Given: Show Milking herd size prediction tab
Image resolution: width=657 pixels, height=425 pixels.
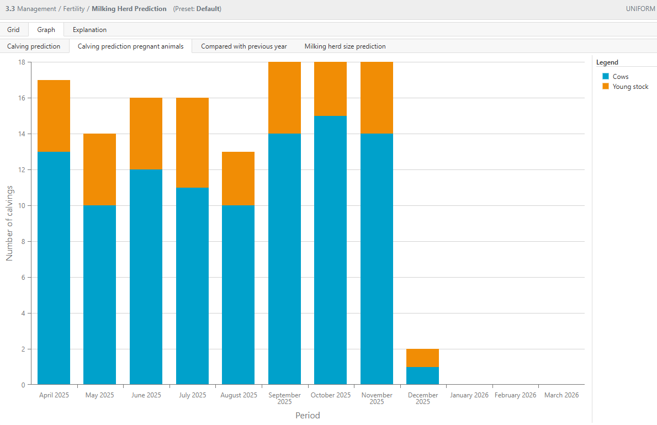Looking at the screenshot, I should pos(345,46).
